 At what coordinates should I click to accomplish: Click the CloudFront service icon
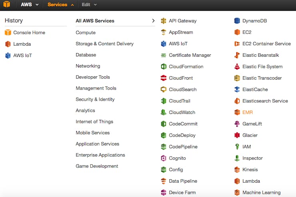point(164,78)
